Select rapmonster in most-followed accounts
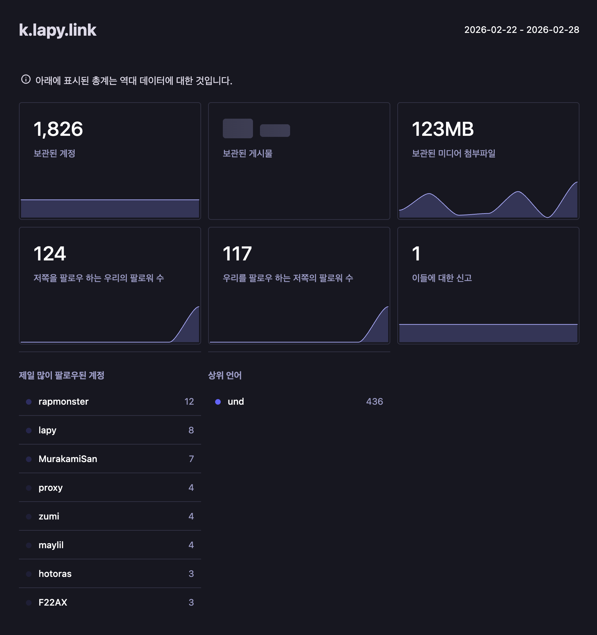The width and height of the screenshot is (597, 635). click(x=63, y=402)
